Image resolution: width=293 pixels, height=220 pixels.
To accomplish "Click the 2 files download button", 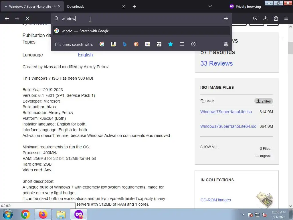I will coord(264,101).
